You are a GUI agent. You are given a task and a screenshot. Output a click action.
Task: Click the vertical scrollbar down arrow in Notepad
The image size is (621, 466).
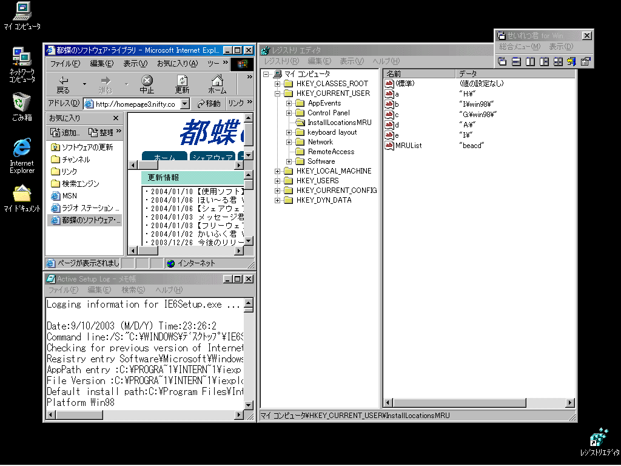[x=249, y=405]
